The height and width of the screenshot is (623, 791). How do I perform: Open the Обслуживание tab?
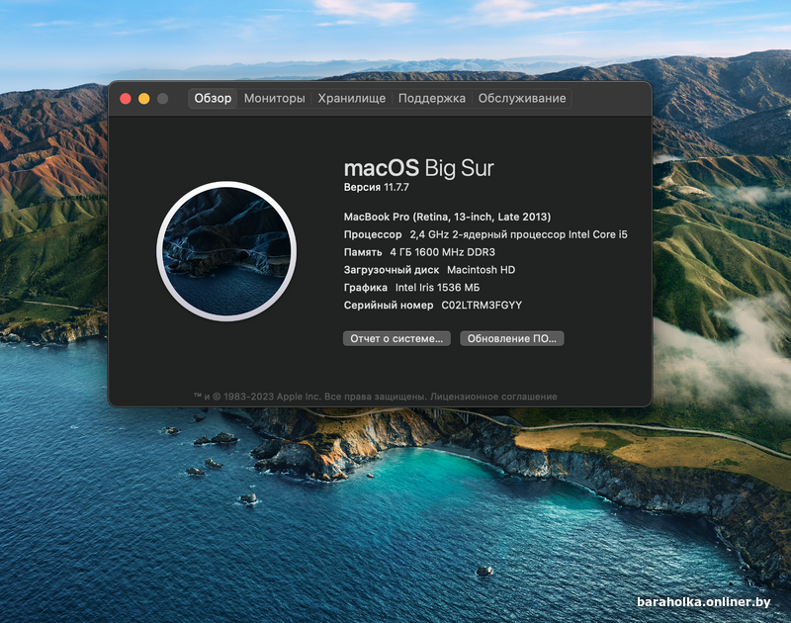point(522,98)
